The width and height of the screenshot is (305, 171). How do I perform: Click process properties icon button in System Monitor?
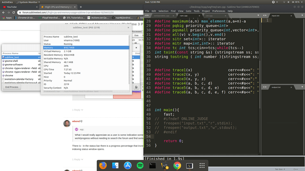pos(136,87)
